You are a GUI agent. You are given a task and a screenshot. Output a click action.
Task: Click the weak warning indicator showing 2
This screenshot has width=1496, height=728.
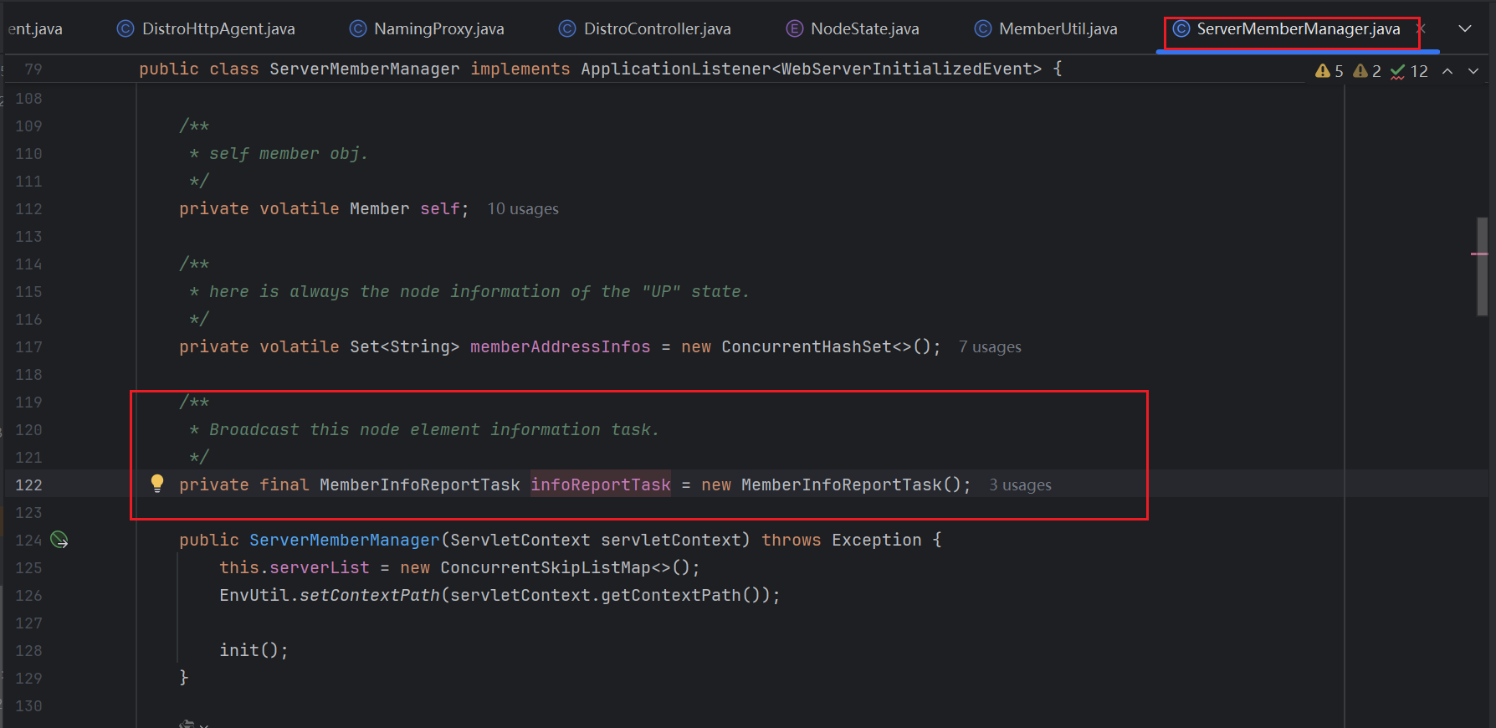tap(1366, 71)
